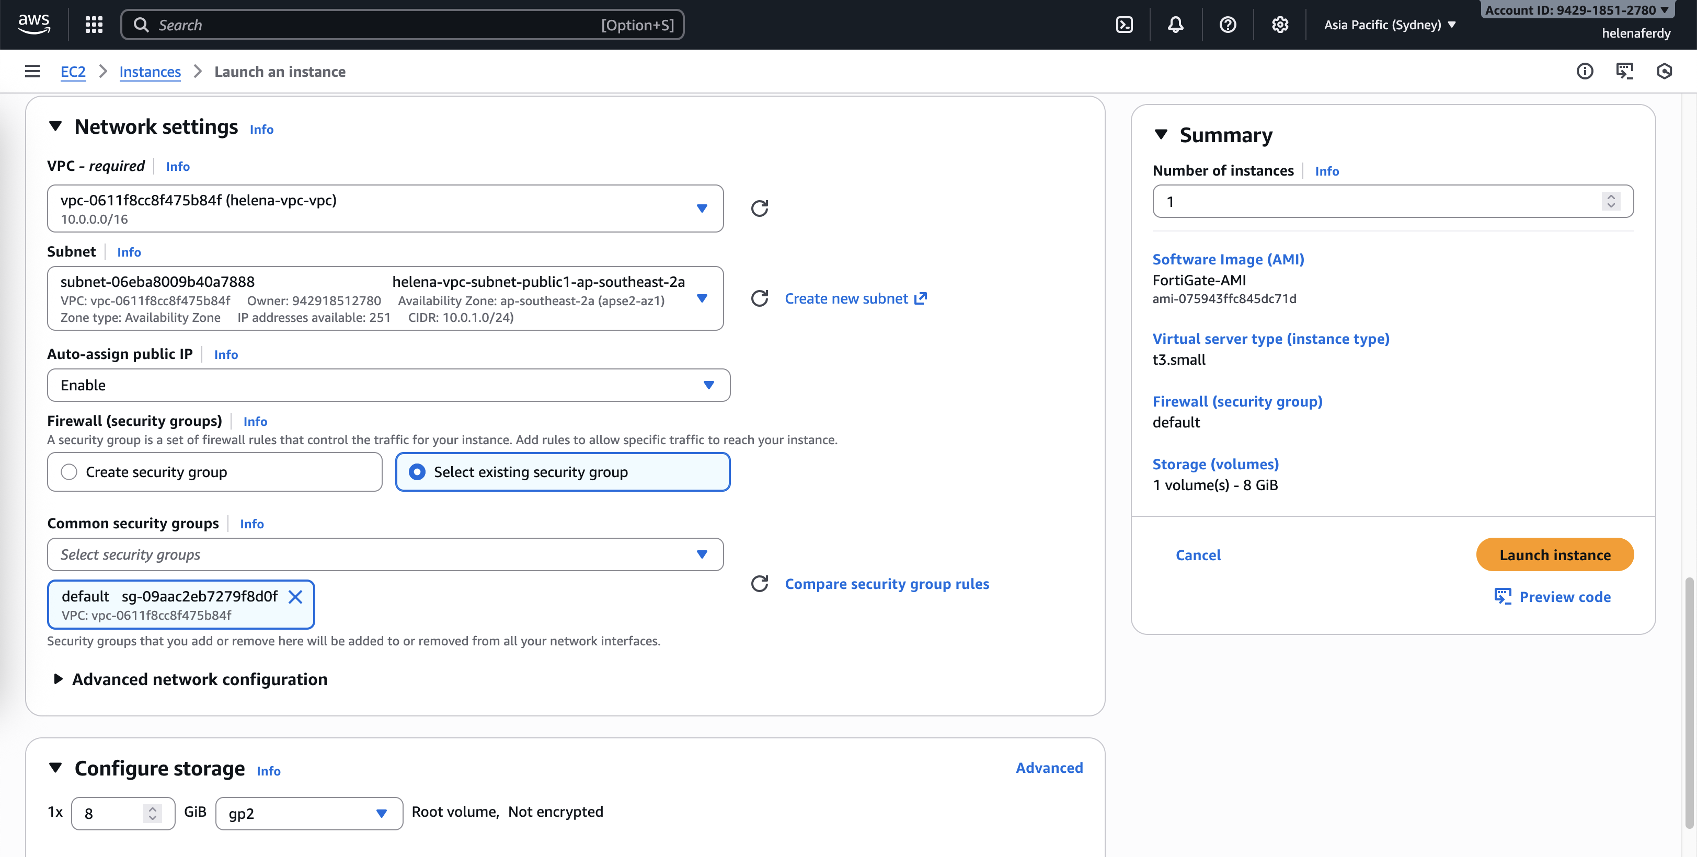Open the notifications bell

[x=1175, y=25]
